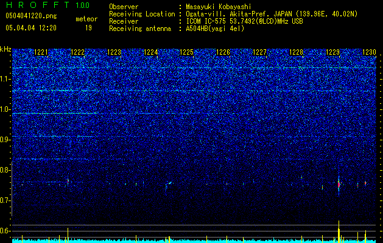Click the 1227 time marker
Viewport: 383px width, 243px height.
(x=259, y=52)
